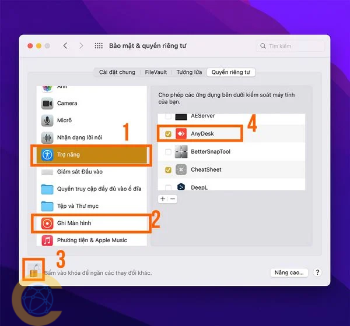350x326 pixels.
Task: Switch to the Tường lửa tab
Action: tap(189, 72)
